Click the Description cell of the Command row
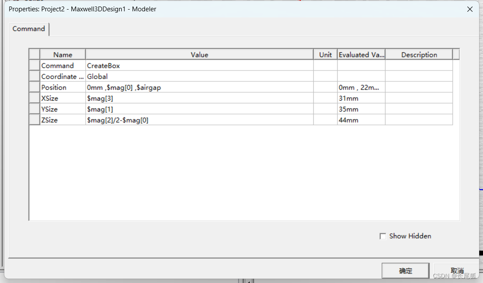483x283 pixels. tap(419, 66)
